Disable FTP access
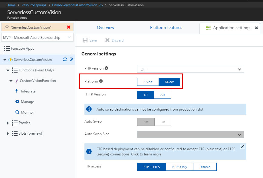263x178 pixels. [x=205, y=167]
